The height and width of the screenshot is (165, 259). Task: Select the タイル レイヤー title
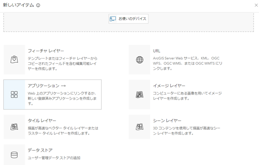click(x=42, y=121)
